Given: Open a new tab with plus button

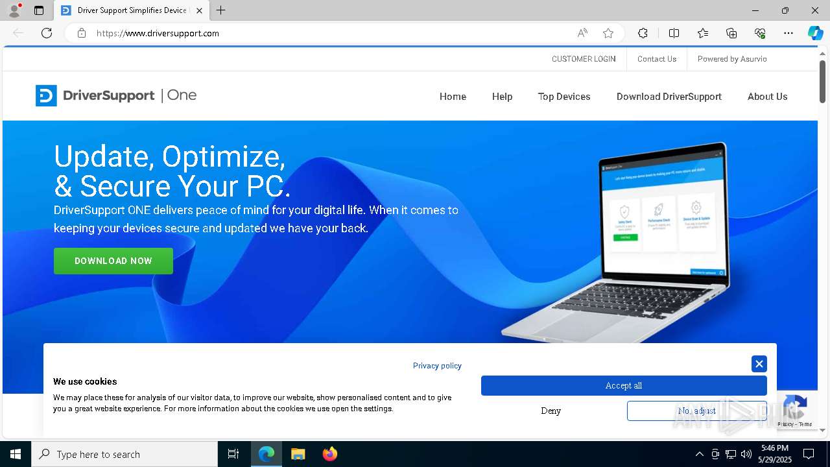Looking at the screenshot, I should pyautogui.click(x=221, y=10).
